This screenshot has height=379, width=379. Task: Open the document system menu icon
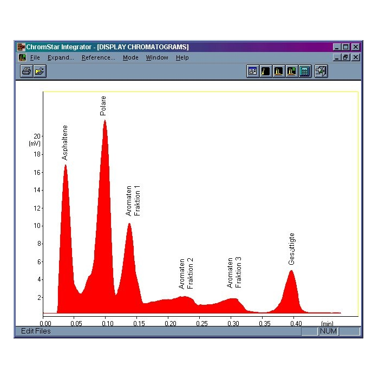pos(22,57)
